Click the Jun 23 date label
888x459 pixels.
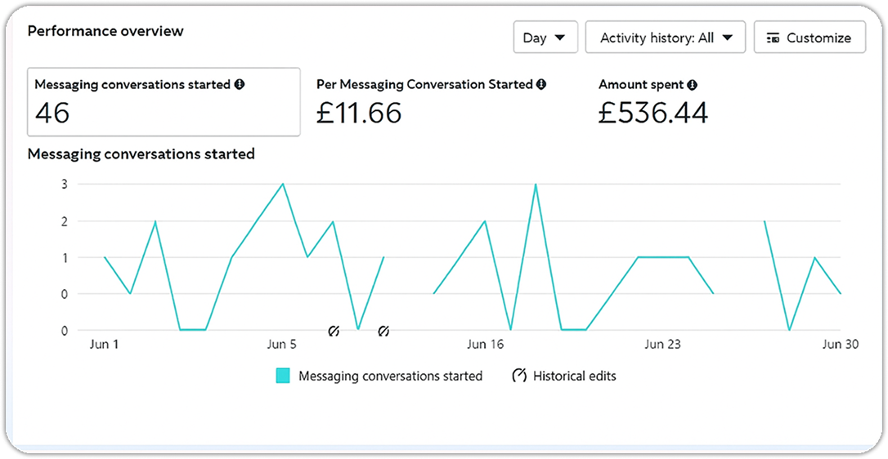click(662, 345)
